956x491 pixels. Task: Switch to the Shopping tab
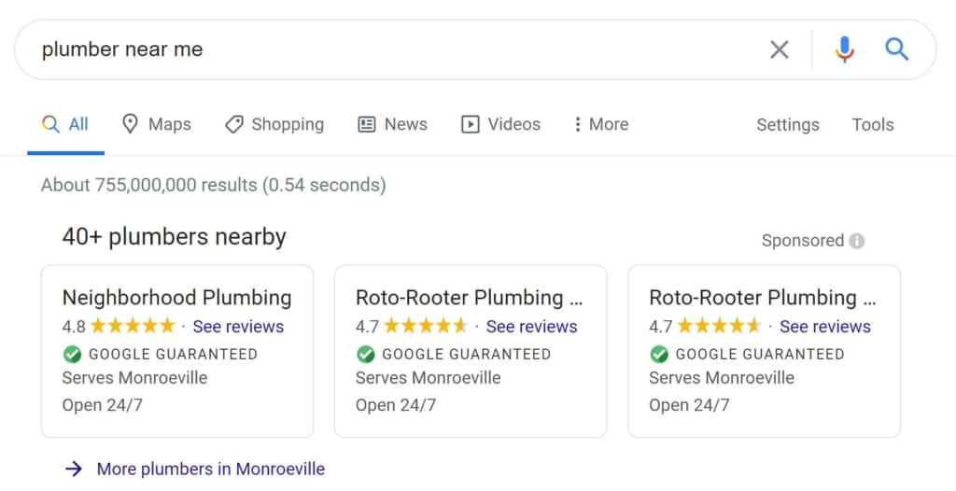(x=274, y=124)
